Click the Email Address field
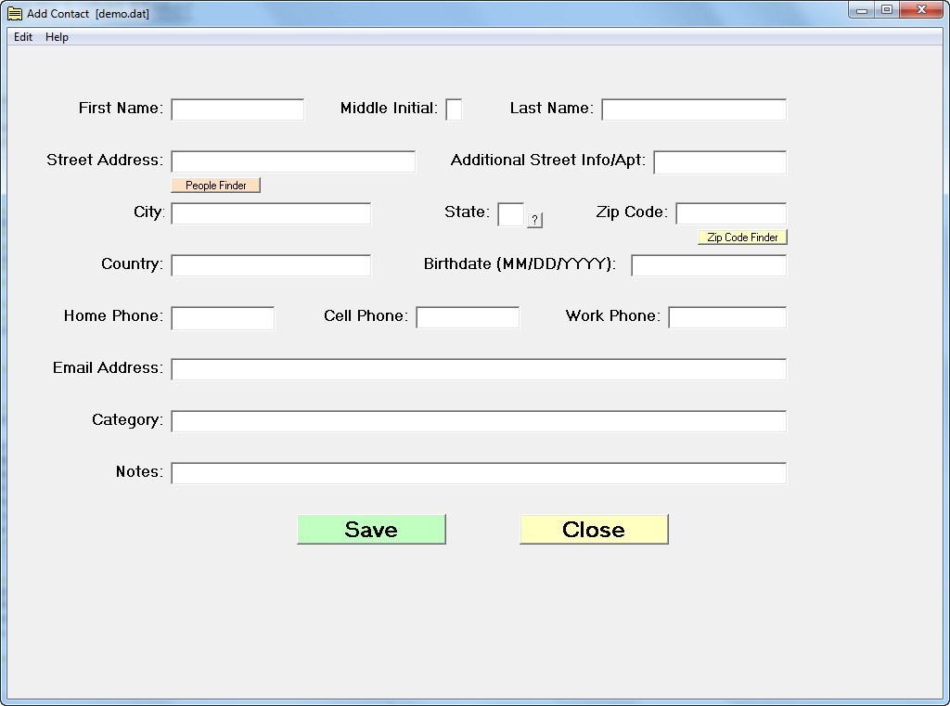The image size is (950, 706). [478, 368]
